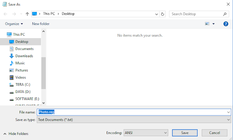Click the Downloads blue arrow icon
Image resolution: width=233 pixels, height=140 pixels.
[x=11, y=56]
